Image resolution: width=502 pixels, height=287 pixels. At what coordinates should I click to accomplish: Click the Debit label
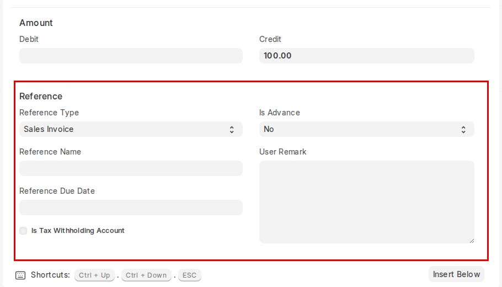pos(29,39)
